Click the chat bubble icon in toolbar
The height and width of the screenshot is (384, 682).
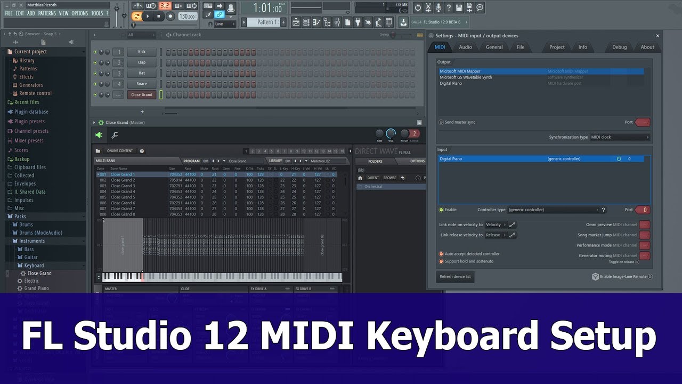click(x=480, y=7)
